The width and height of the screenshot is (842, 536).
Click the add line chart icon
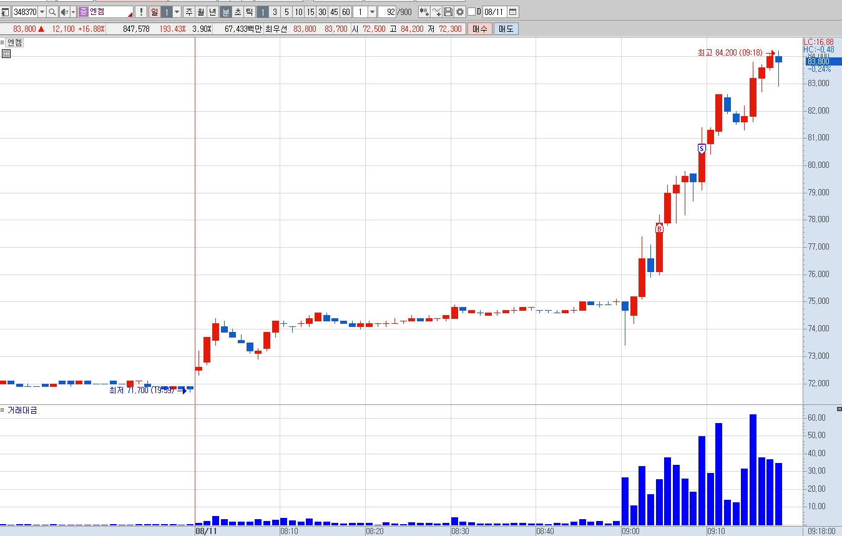click(x=436, y=12)
